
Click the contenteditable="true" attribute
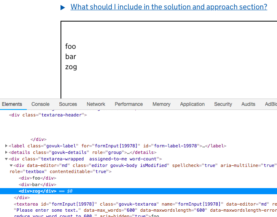[x=79, y=172]
